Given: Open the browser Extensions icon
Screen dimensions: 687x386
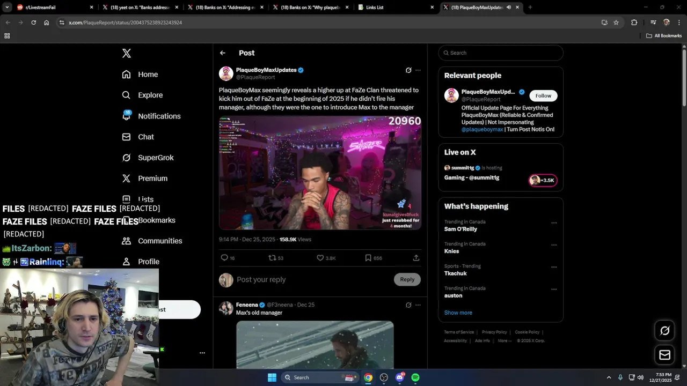Looking at the screenshot, I should click(x=634, y=23).
